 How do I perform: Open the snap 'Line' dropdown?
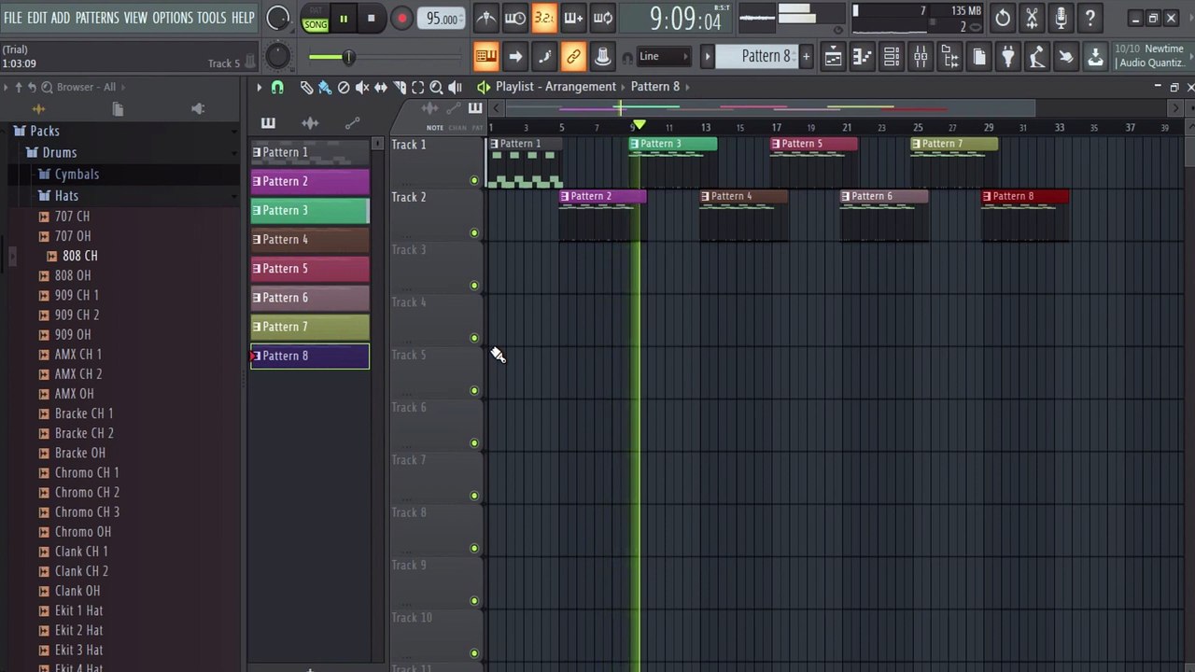click(x=664, y=57)
